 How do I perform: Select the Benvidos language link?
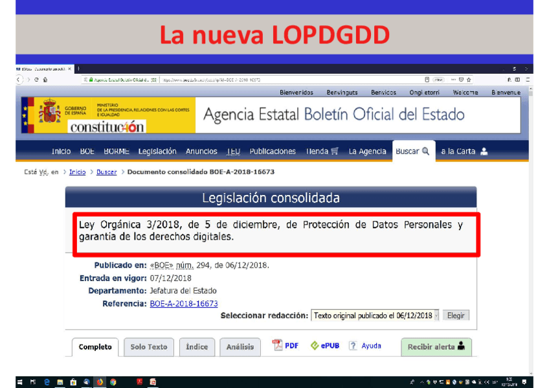click(x=383, y=93)
